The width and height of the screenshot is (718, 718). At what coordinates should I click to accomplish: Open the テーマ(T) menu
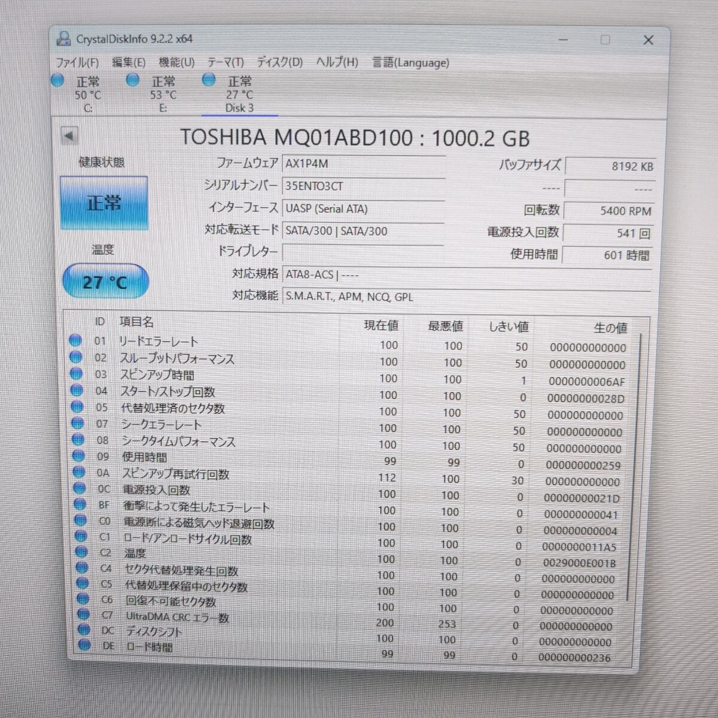(x=226, y=62)
